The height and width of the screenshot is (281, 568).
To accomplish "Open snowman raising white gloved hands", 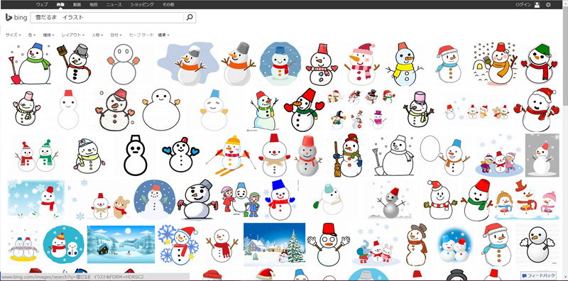I will coord(329,244).
